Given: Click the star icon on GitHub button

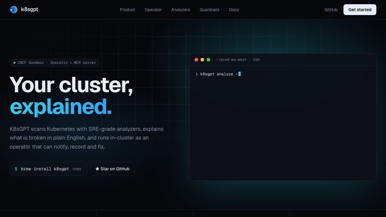Looking at the screenshot, I should click(x=97, y=169).
